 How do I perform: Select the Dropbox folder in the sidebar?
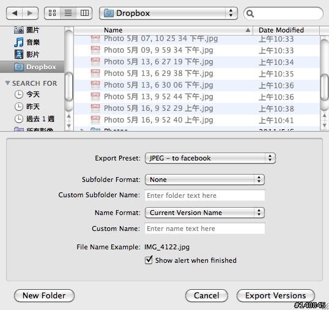point(32,67)
